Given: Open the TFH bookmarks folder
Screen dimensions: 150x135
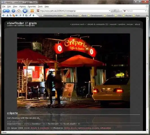Looking at the screenshot, I should click(118, 15).
